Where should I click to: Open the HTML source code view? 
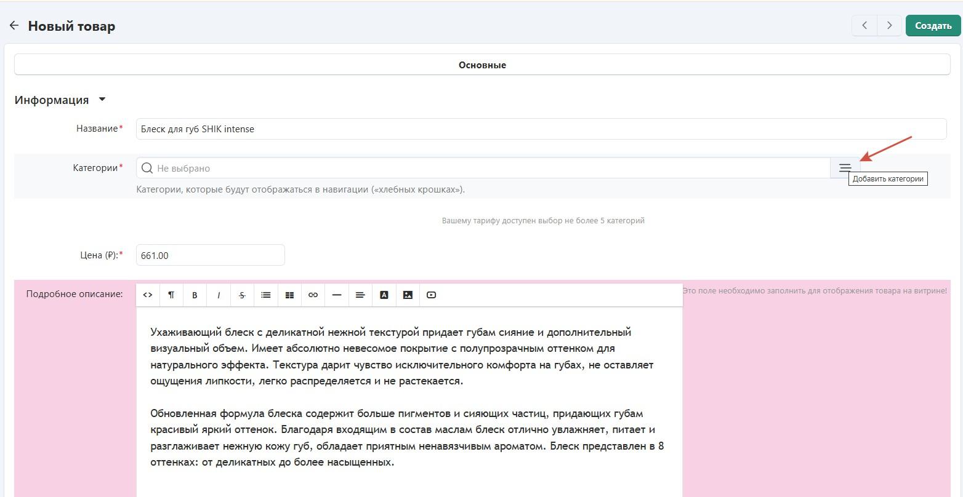pyautogui.click(x=148, y=295)
